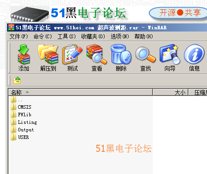Run the 测试 (Test) archive tool
Viewport: 207px width, 174px height.
[72, 58]
